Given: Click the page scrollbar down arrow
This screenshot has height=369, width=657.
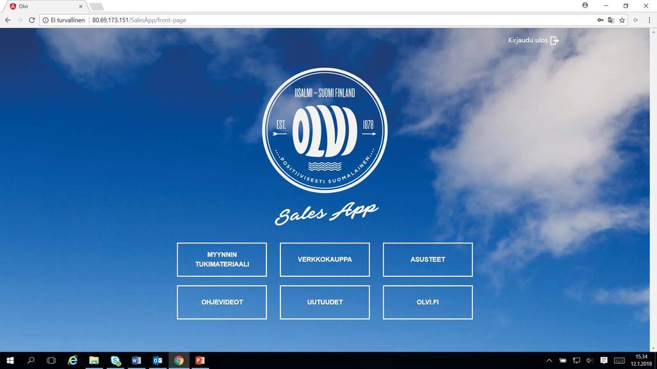Looking at the screenshot, I should point(653,348).
